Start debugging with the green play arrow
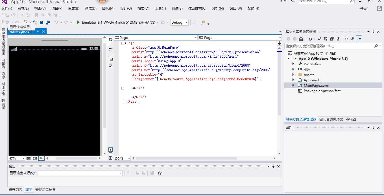 (x=78, y=23)
